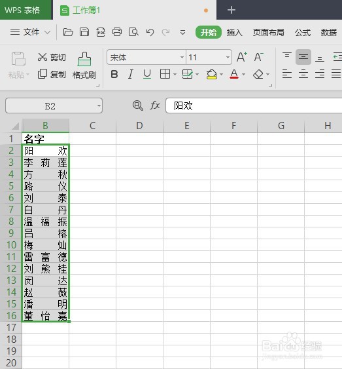The image size is (342, 369).
Task: Switch to the 开始 ribbon tab
Action: 209,32
